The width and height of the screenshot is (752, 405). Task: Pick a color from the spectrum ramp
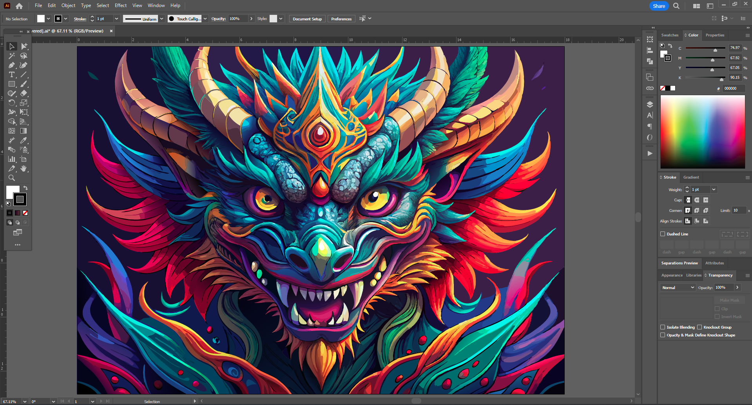pyautogui.click(x=703, y=132)
